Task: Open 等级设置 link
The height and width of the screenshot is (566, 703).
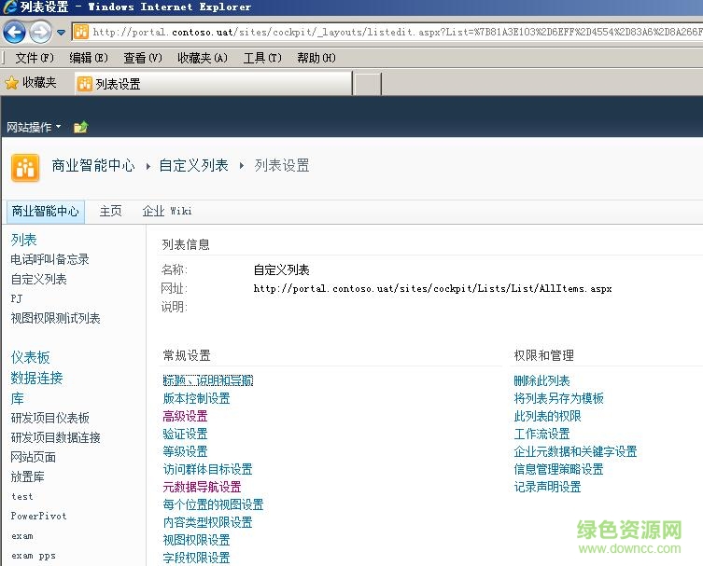Action: pos(185,452)
